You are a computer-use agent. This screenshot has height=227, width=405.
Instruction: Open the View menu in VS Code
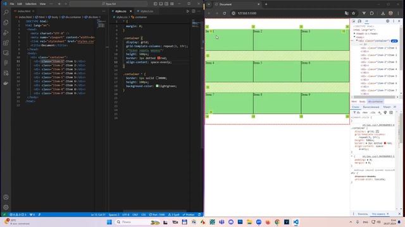click(42, 4)
